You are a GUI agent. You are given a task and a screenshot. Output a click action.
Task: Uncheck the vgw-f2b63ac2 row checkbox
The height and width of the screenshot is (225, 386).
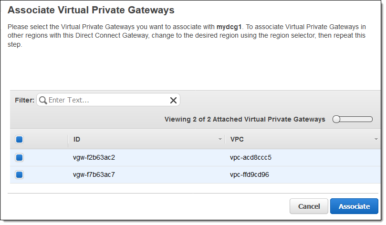(20, 158)
